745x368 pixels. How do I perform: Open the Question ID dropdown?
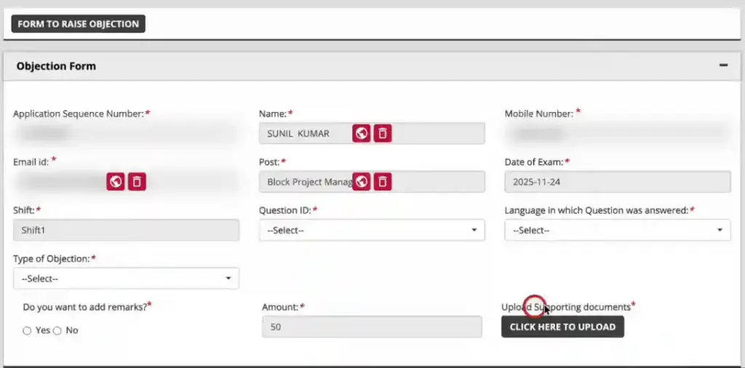372,230
